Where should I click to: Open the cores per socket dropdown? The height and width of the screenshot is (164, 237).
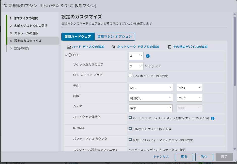[x=136, y=66]
